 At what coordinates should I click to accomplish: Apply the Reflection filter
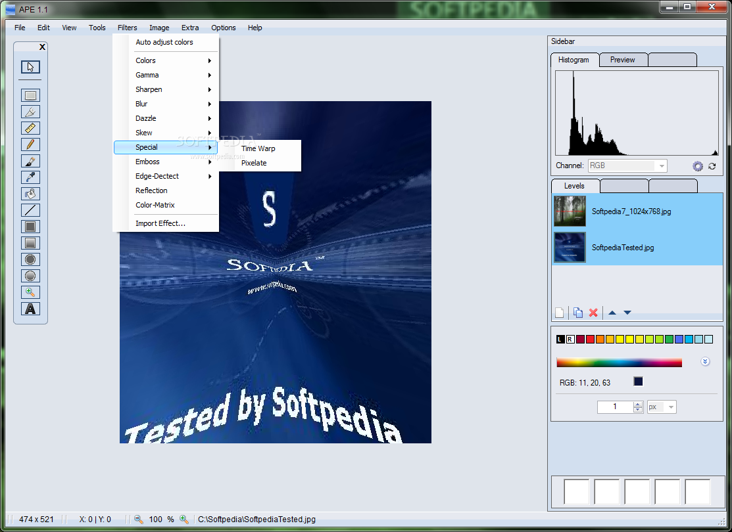point(151,190)
